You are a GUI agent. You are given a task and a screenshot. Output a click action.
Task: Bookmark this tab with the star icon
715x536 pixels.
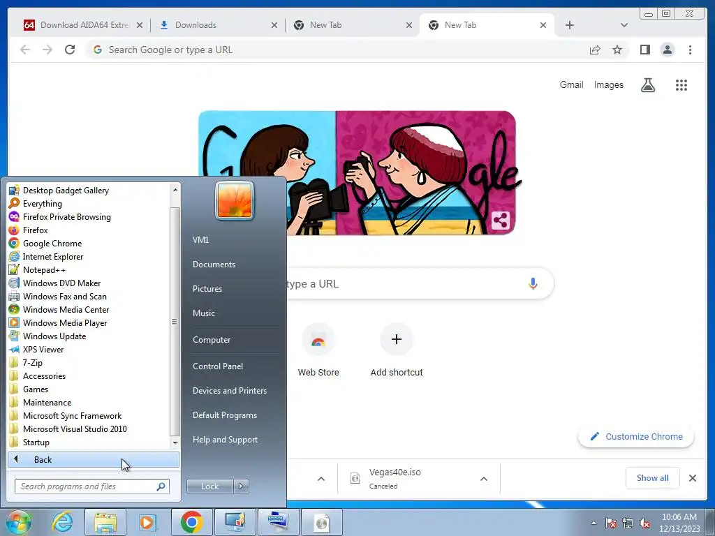617,50
